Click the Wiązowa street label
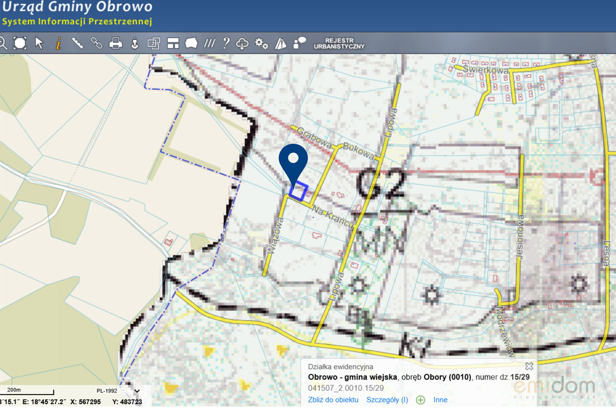Screen dimensions: 616x410 (x=275, y=236)
